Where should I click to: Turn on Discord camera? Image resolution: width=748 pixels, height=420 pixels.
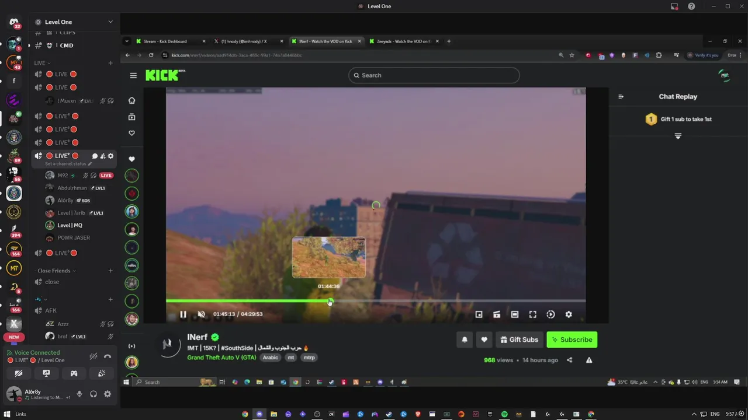pyautogui.click(x=19, y=373)
